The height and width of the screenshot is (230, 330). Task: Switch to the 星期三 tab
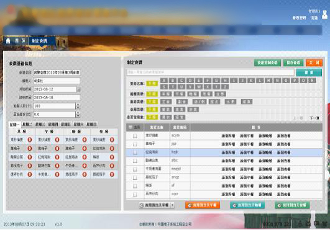(40, 124)
